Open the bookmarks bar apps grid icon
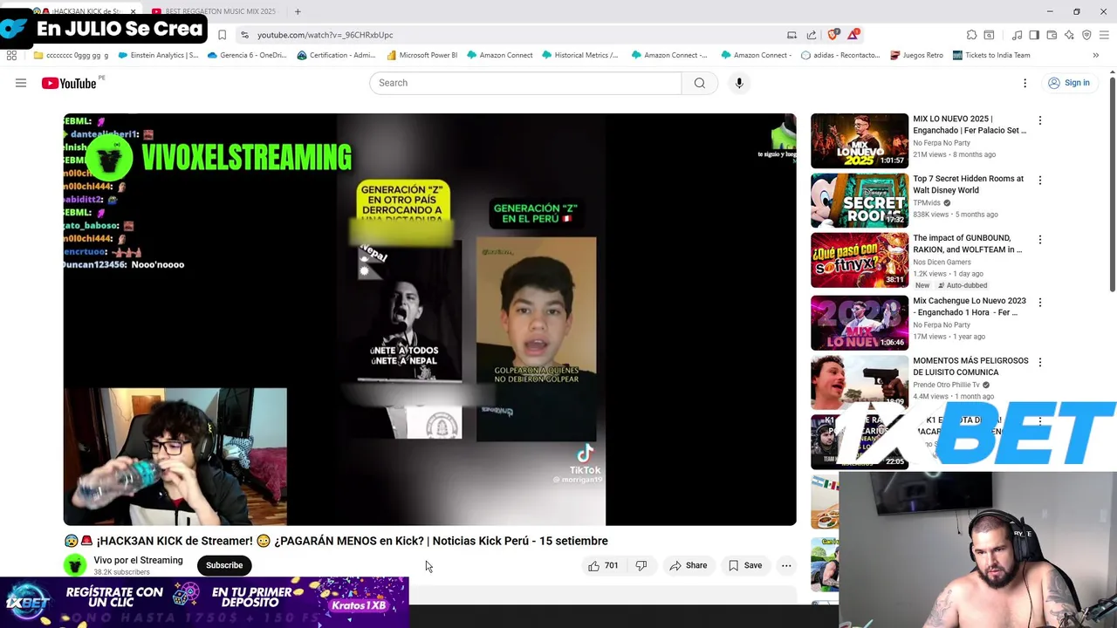Viewport: 1117px width, 628px height. point(11,55)
